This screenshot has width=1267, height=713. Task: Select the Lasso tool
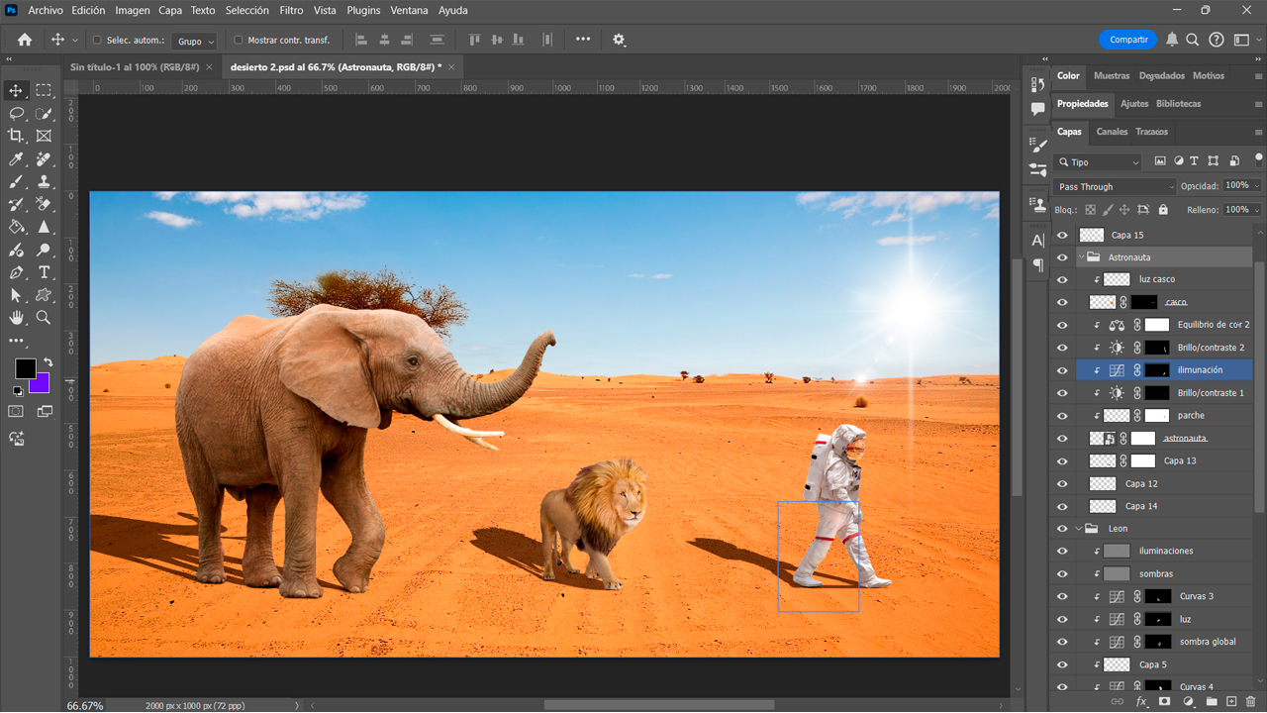coord(16,114)
